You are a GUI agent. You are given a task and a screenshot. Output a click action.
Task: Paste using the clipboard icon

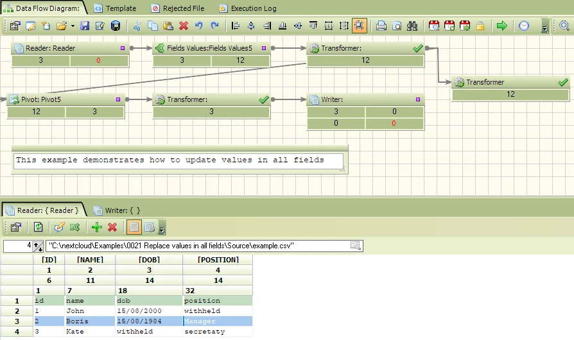[168, 26]
